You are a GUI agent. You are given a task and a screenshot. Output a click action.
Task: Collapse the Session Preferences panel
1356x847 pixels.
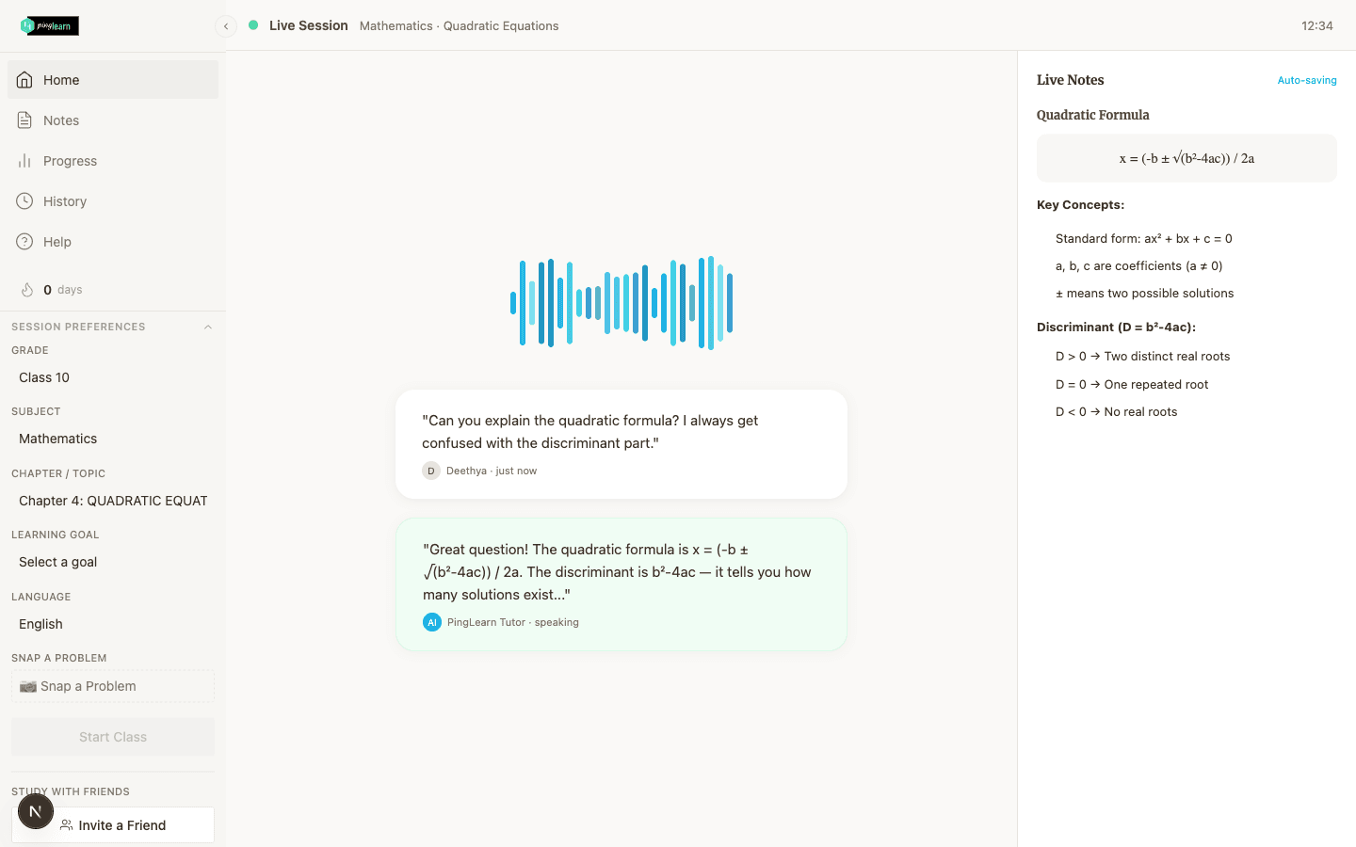[x=208, y=327]
